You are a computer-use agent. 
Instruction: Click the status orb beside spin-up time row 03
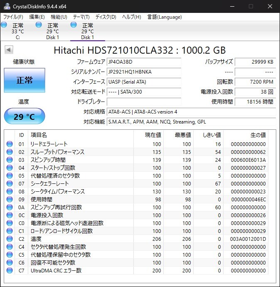pos(10,160)
